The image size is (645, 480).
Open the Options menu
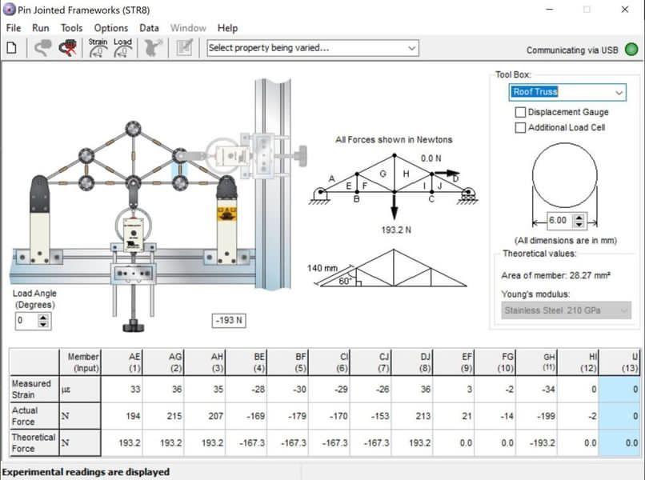(x=111, y=28)
